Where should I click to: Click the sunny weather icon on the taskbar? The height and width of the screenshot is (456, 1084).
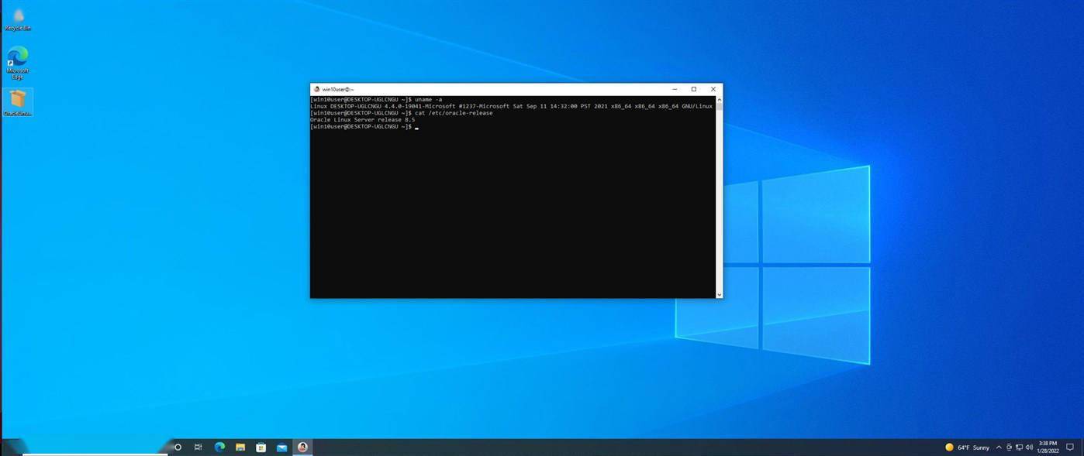[949, 447]
